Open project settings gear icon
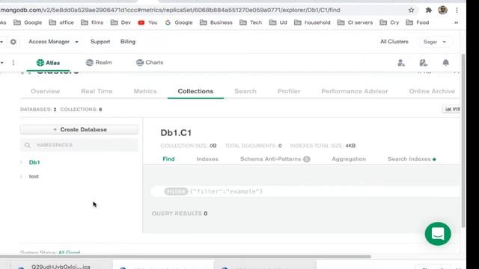 pos(13,42)
